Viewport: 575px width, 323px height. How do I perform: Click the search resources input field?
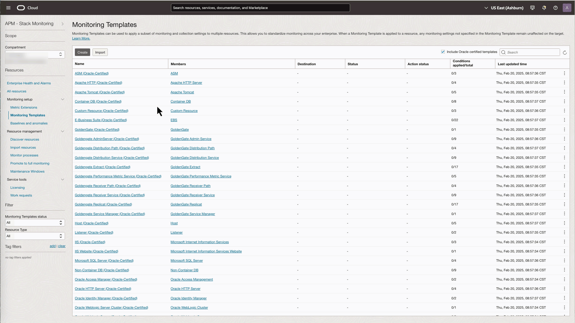click(x=260, y=8)
